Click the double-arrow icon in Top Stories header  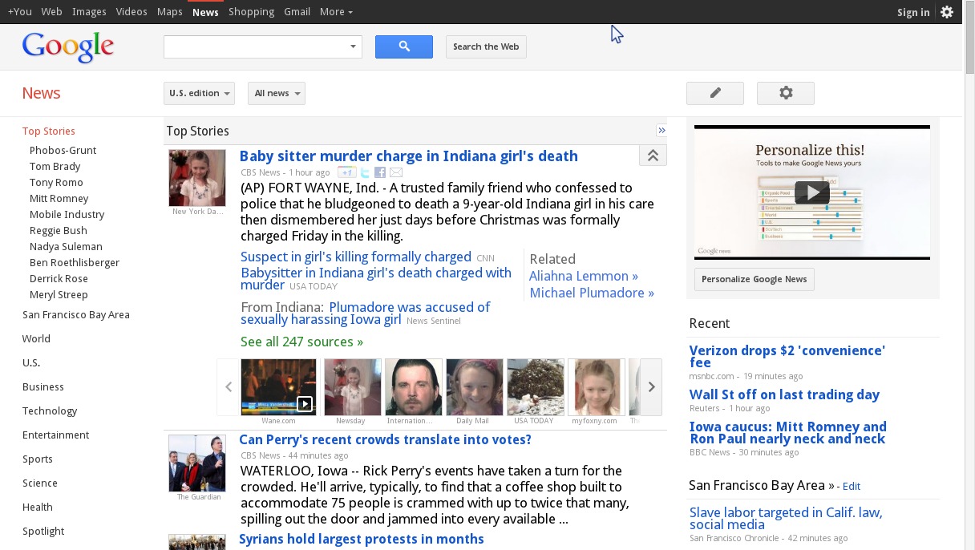point(661,131)
